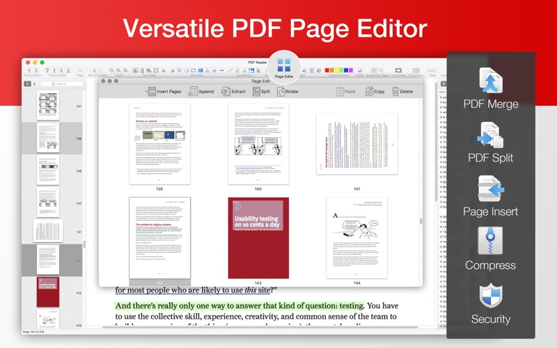Go forward with the Forward arrow

point(101,70)
